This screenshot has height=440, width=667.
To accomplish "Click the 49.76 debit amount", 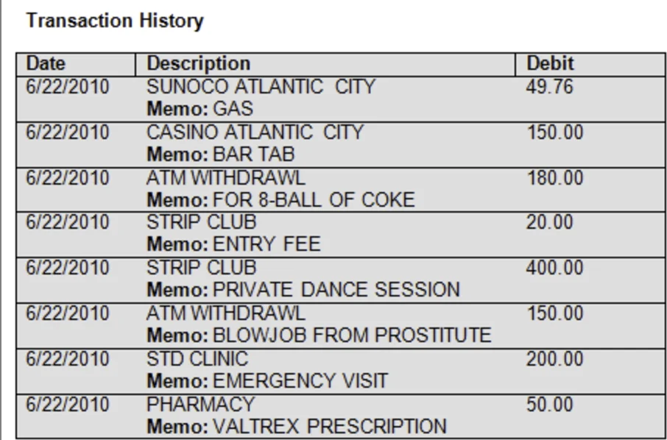I will [x=550, y=87].
